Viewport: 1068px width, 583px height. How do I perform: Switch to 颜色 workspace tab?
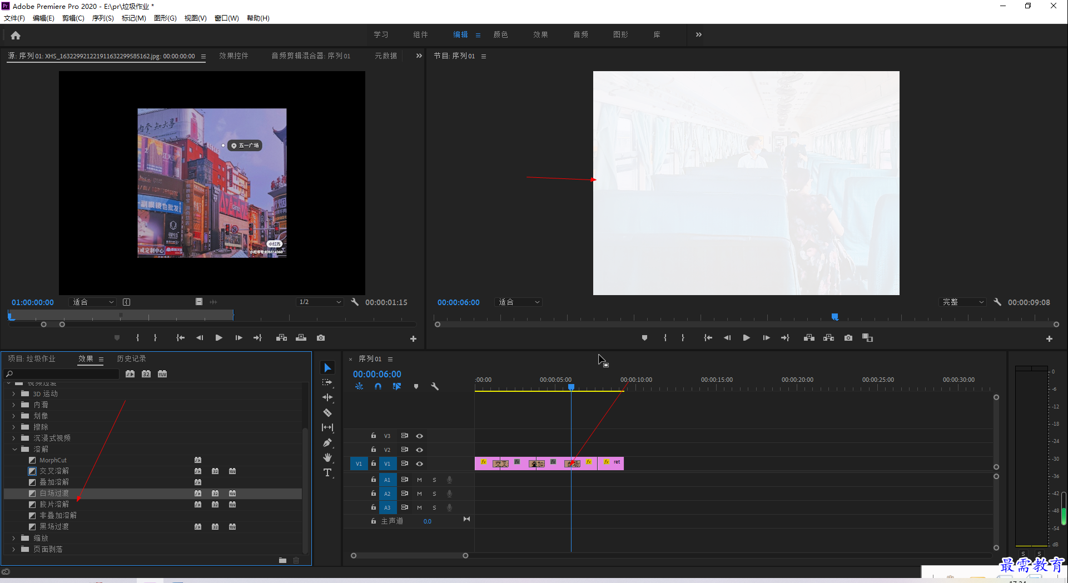click(500, 34)
